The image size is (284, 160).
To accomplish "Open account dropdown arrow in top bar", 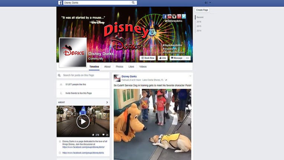I will pos(210,3).
